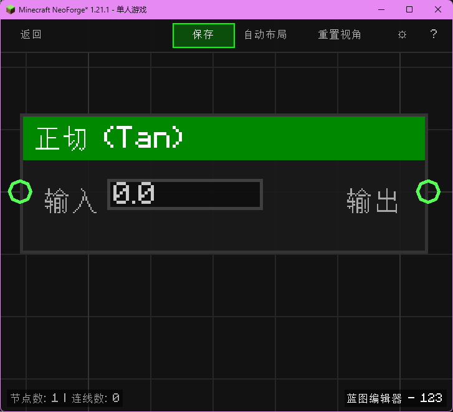Viewport: 453px width, 412px height.
Task: Reset the view with 重置视角
Action: (340, 35)
